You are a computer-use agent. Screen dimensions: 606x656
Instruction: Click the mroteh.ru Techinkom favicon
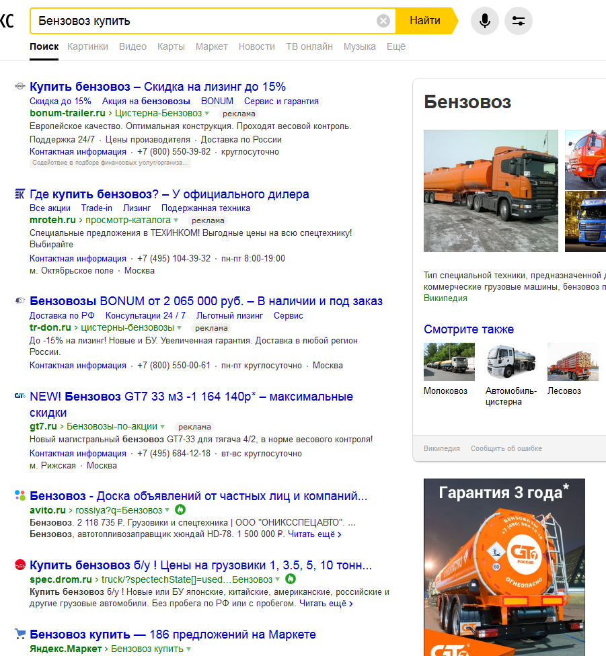(20, 194)
